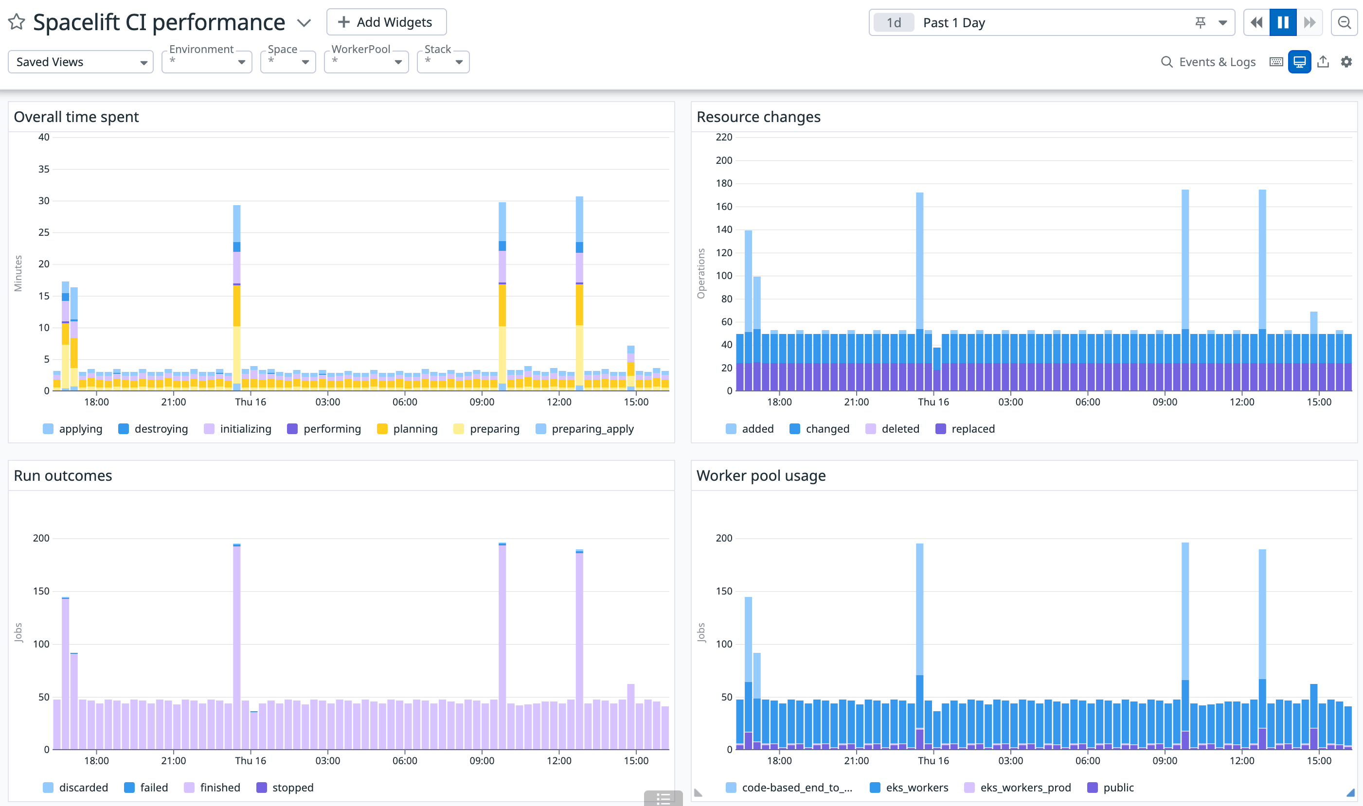Open the WorkerPool filter dropdown

[366, 61]
